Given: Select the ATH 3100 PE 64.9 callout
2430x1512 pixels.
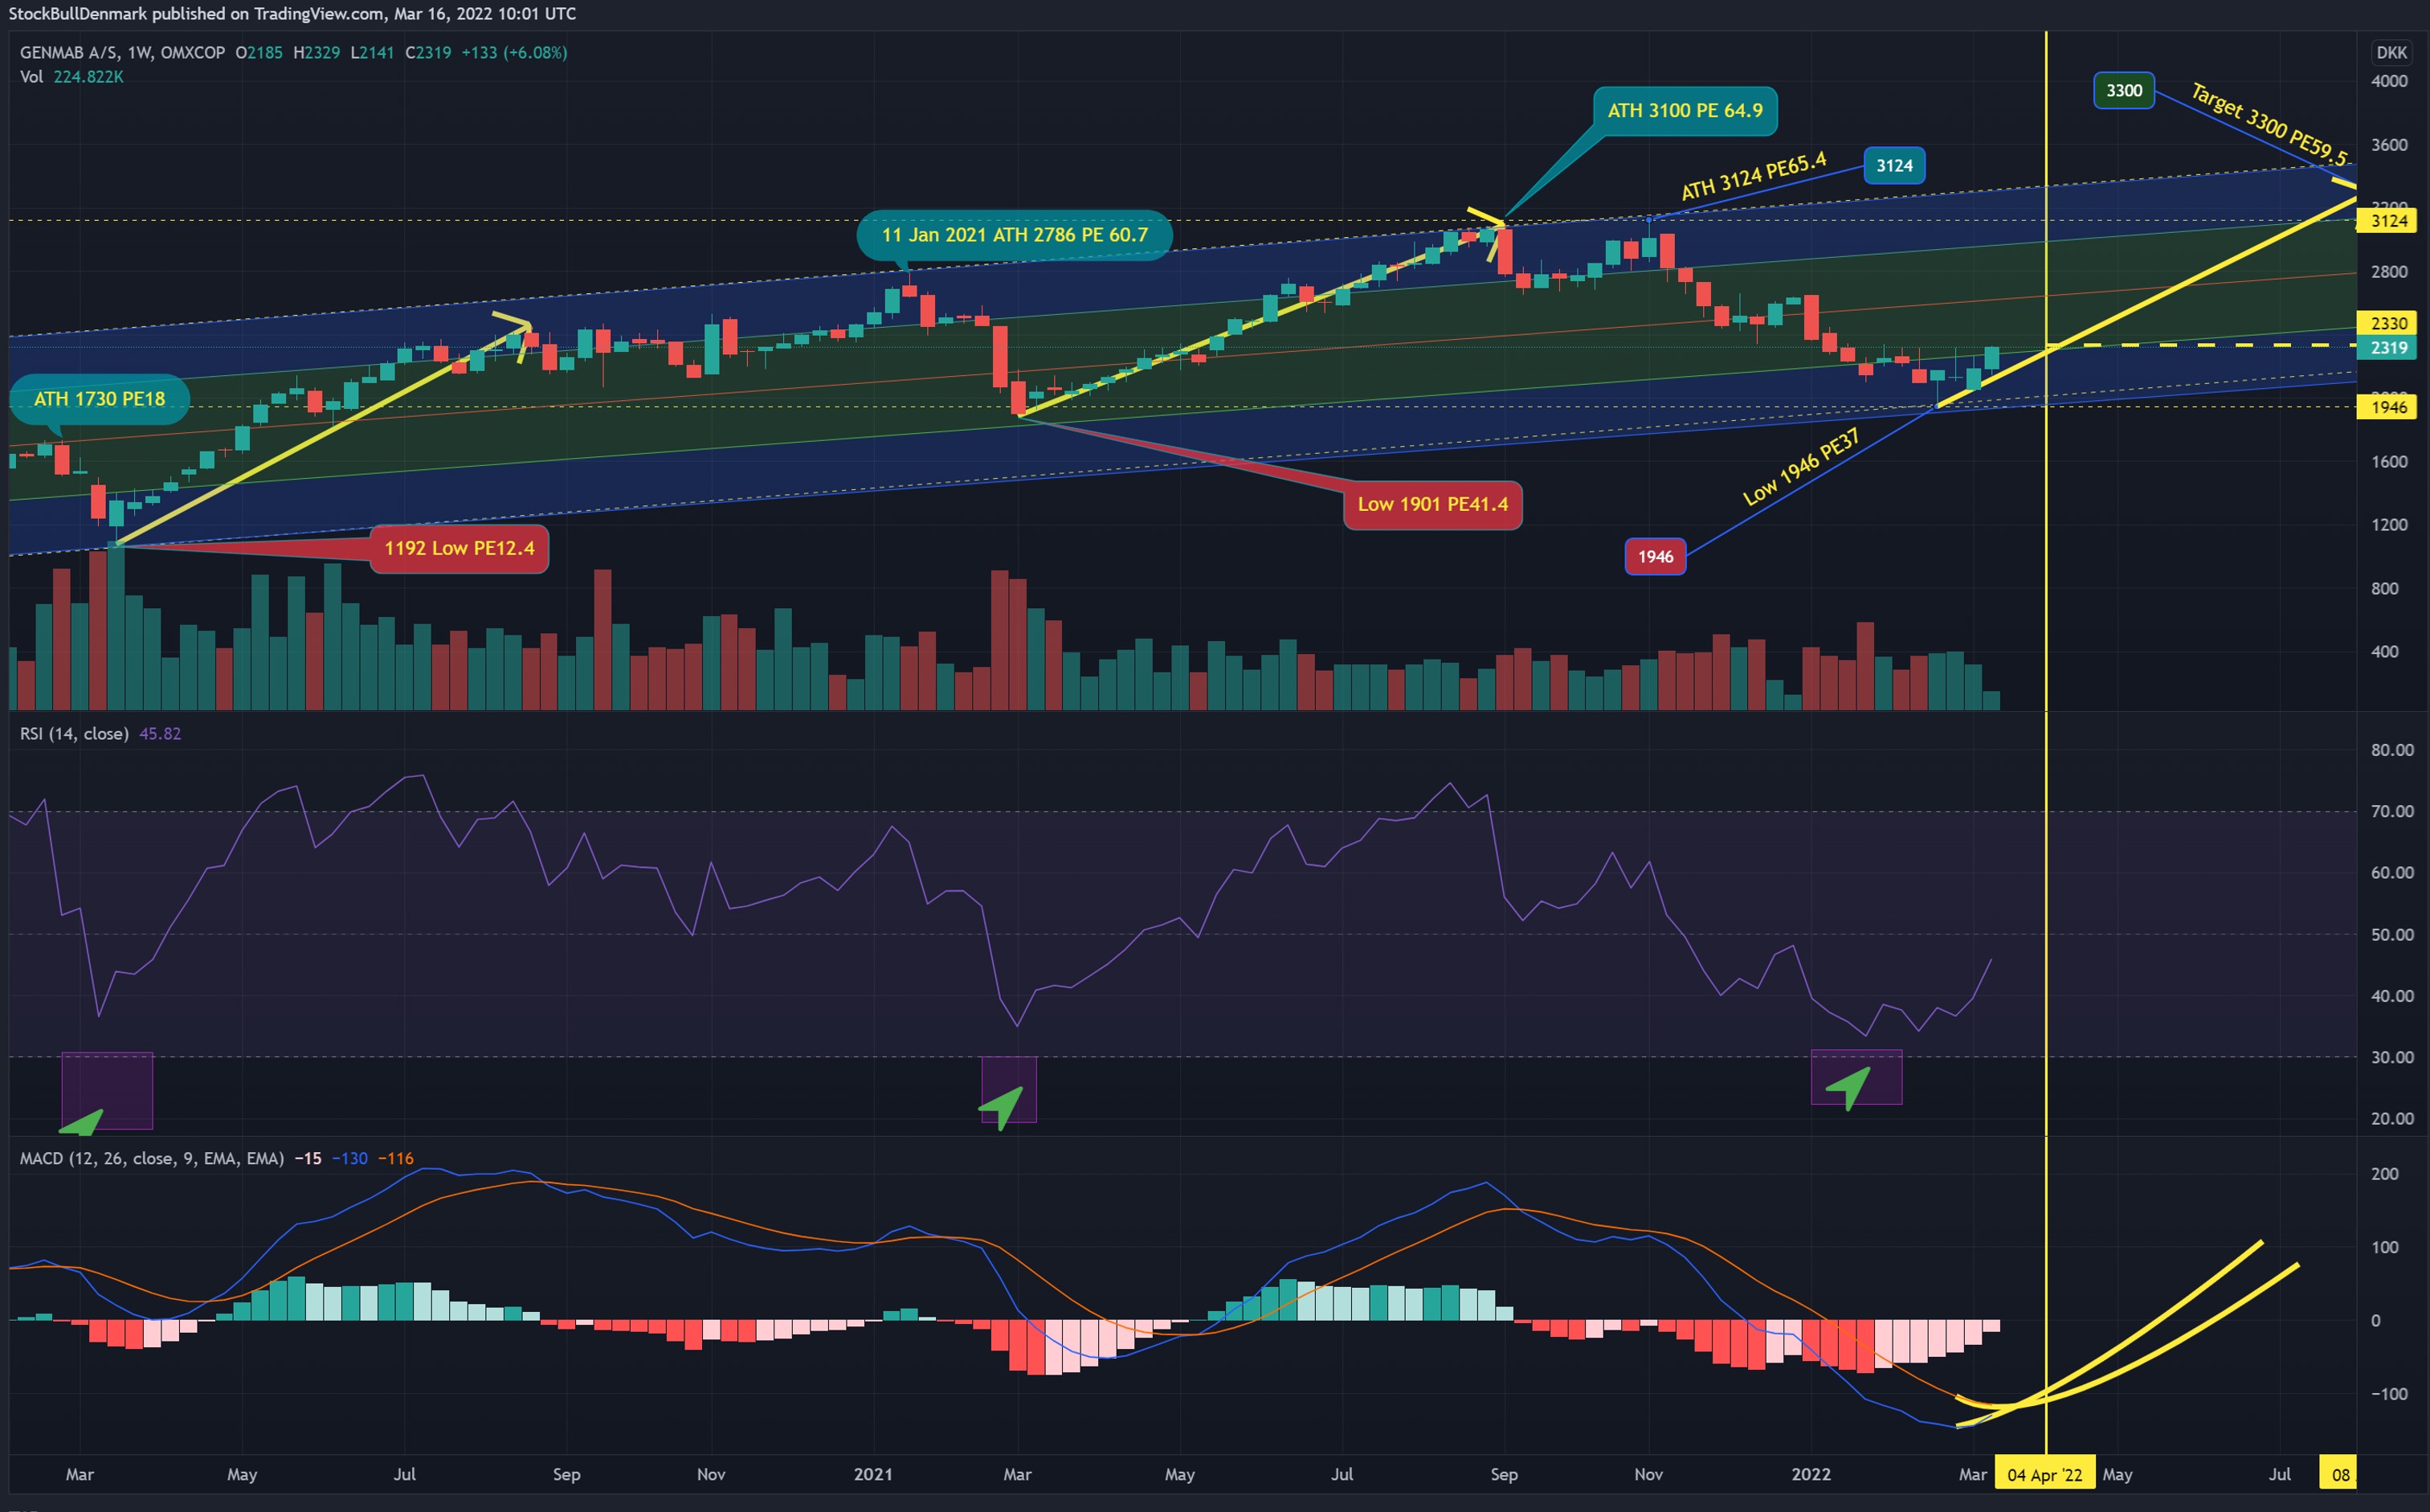Looking at the screenshot, I should tap(1685, 111).
